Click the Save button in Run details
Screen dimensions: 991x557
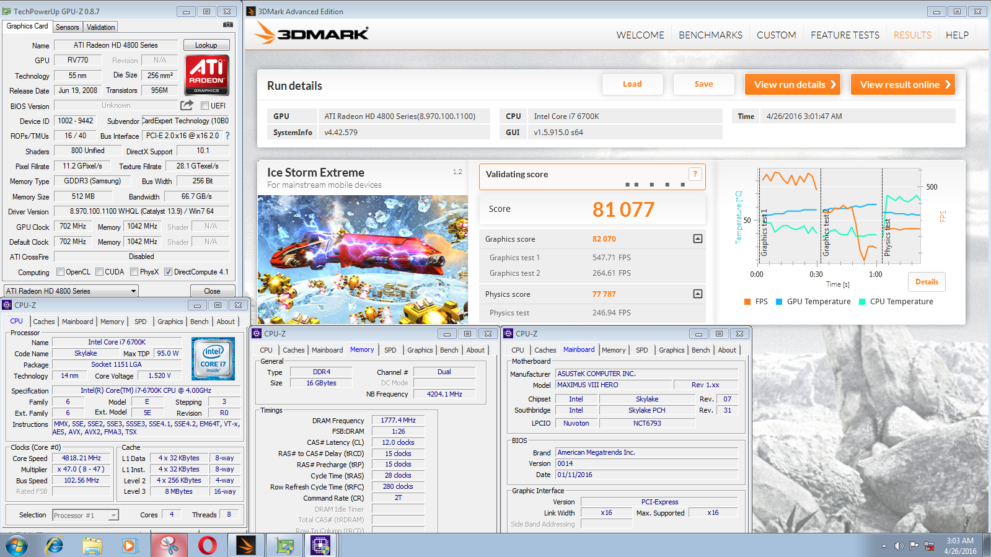pyautogui.click(x=703, y=84)
